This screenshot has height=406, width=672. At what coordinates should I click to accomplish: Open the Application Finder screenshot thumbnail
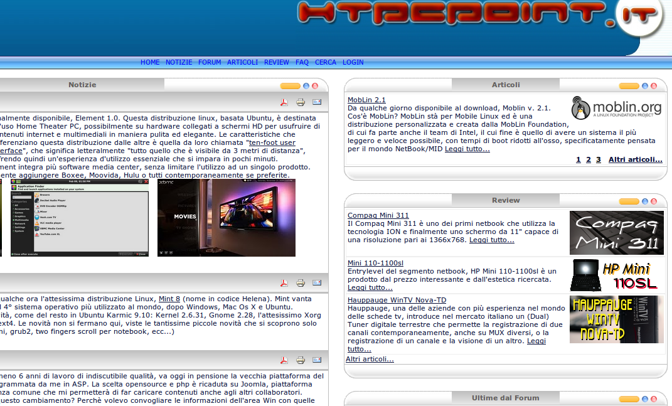coord(80,218)
